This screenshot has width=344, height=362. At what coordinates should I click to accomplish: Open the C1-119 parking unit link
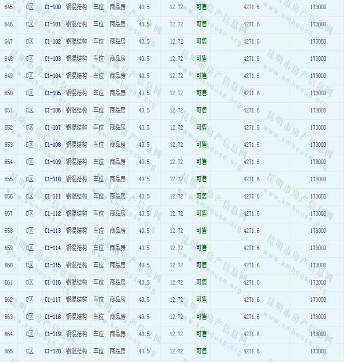(52, 334)
